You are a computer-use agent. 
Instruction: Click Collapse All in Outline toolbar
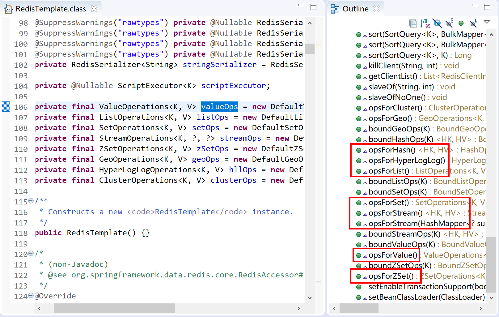pos(413,23)
